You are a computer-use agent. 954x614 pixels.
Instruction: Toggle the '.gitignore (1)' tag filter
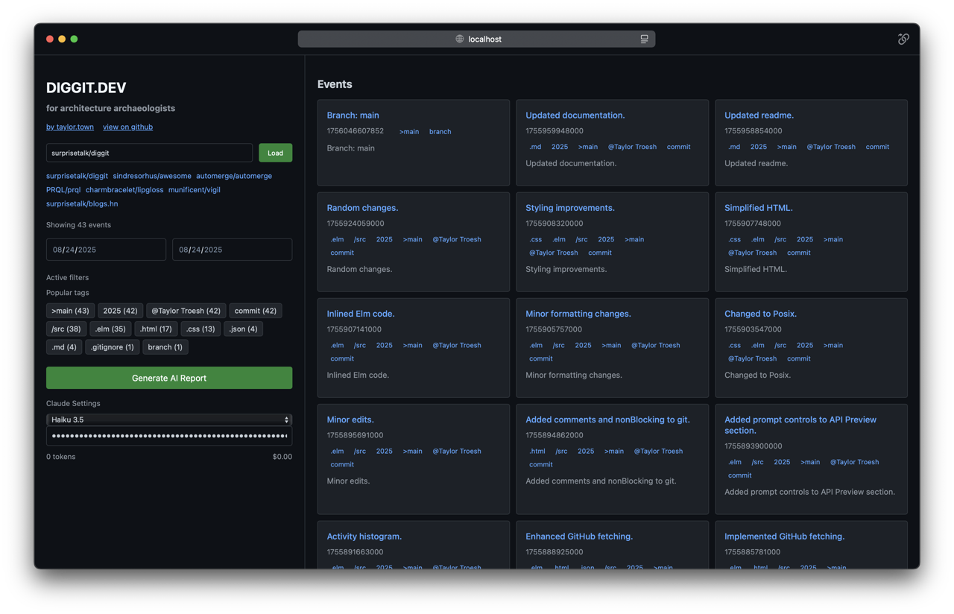coord(112,346)
